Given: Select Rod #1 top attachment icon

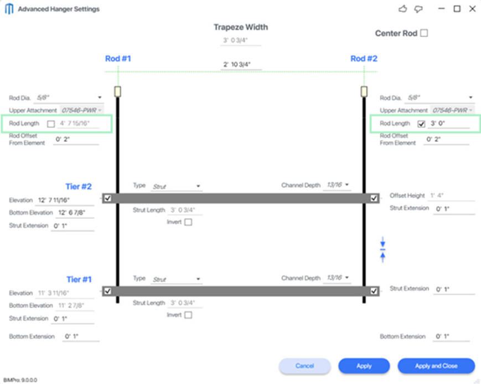Looking at the screenshot, I should 117,90.
